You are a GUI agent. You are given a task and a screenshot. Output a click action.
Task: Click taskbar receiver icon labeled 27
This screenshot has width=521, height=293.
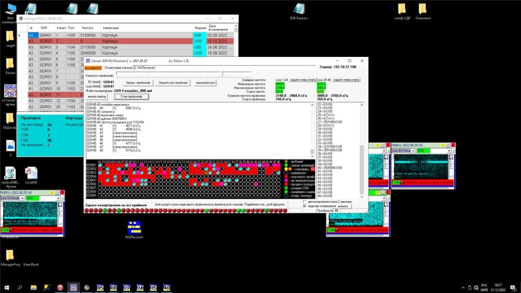tap(127, 287)
